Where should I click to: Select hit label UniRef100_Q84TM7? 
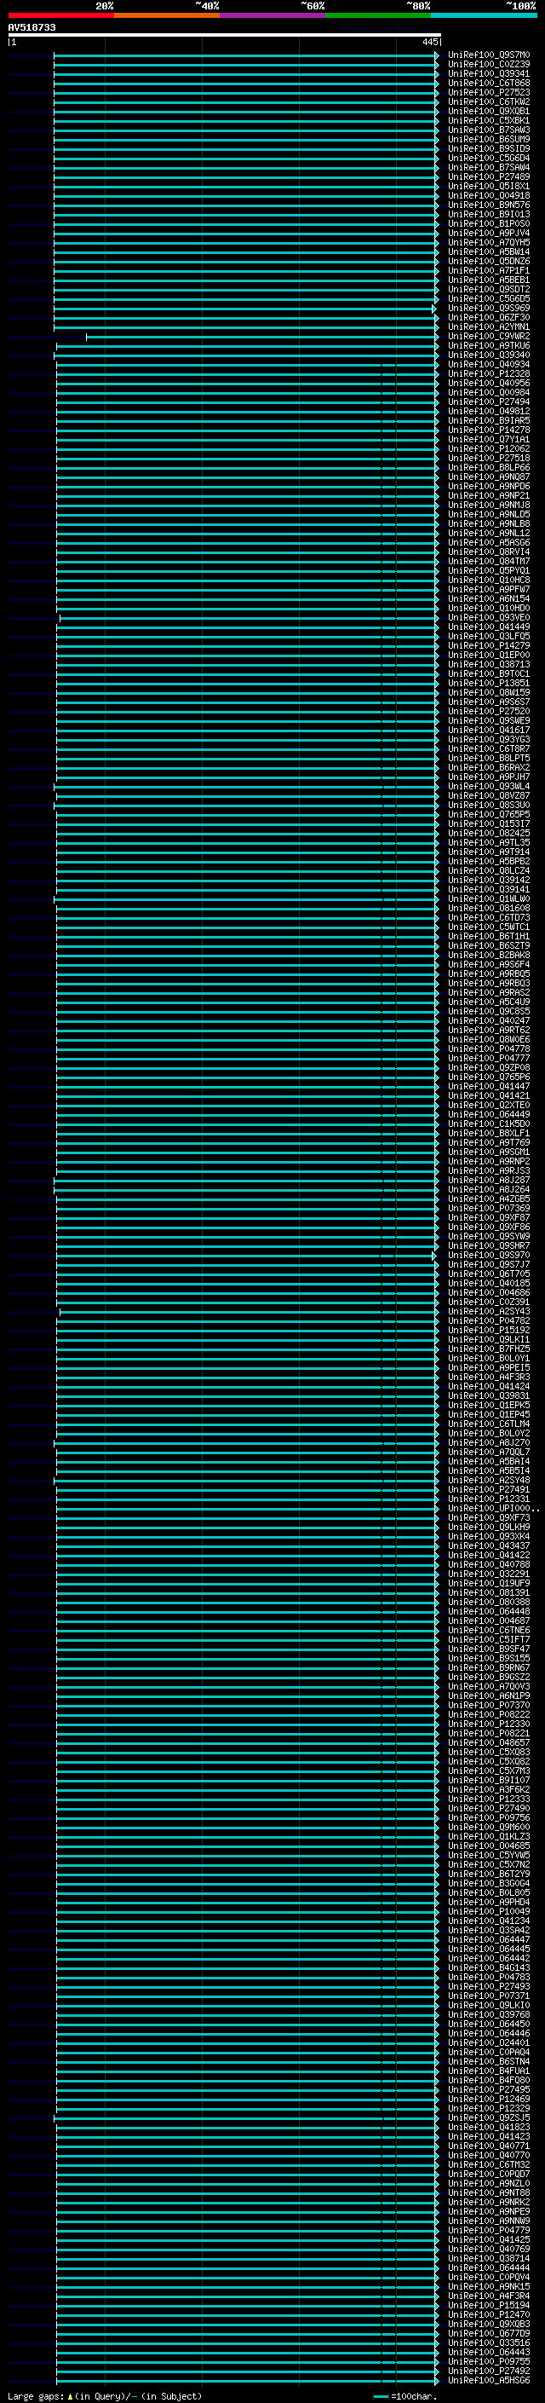pyautogui.click(x=488, y=562)
